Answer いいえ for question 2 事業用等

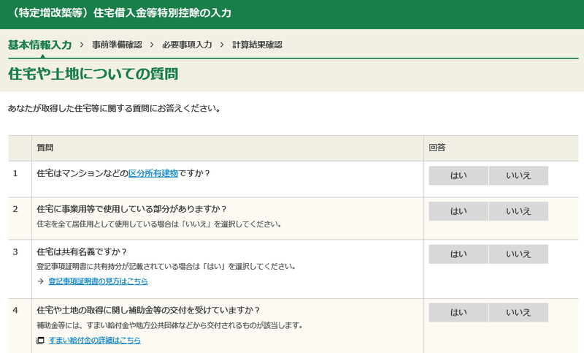coord(518,211)
